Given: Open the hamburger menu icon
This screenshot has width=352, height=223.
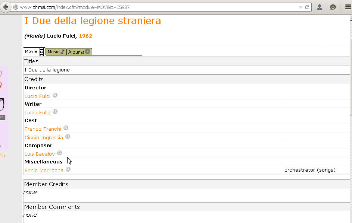Looking at the screenshot, I should (x=348, y=7).
